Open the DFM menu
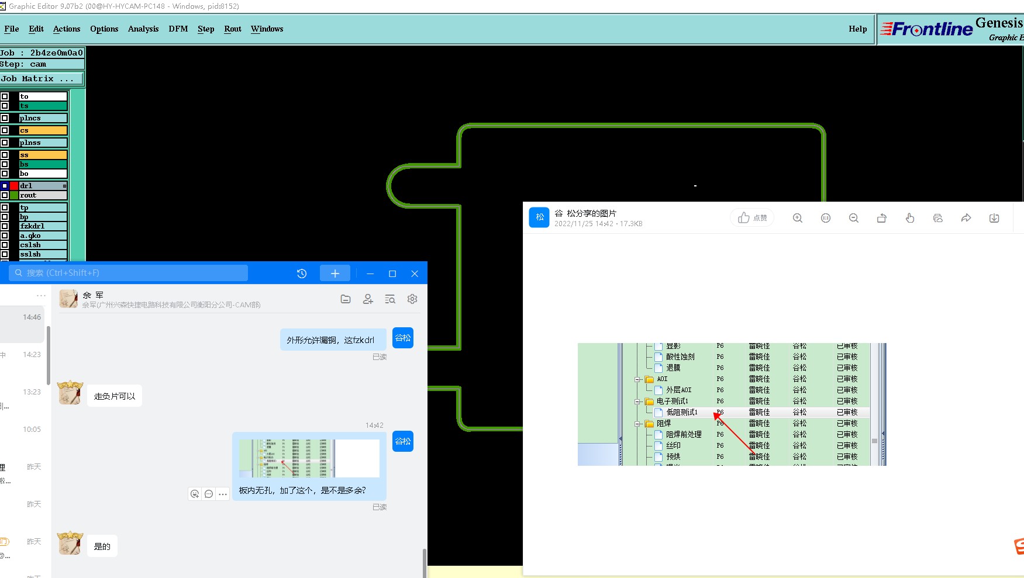Screen dimensions: 1024x578 click(178, 29)
